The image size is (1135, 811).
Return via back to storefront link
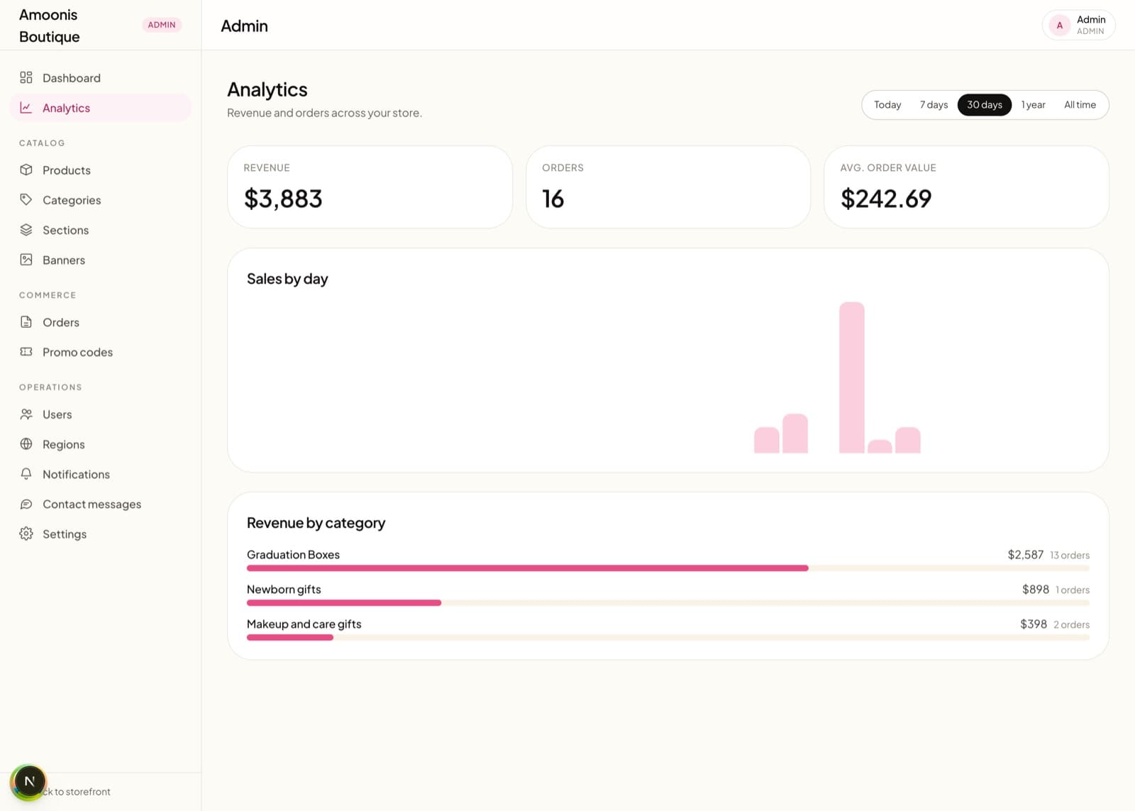[x=77, y=792]
